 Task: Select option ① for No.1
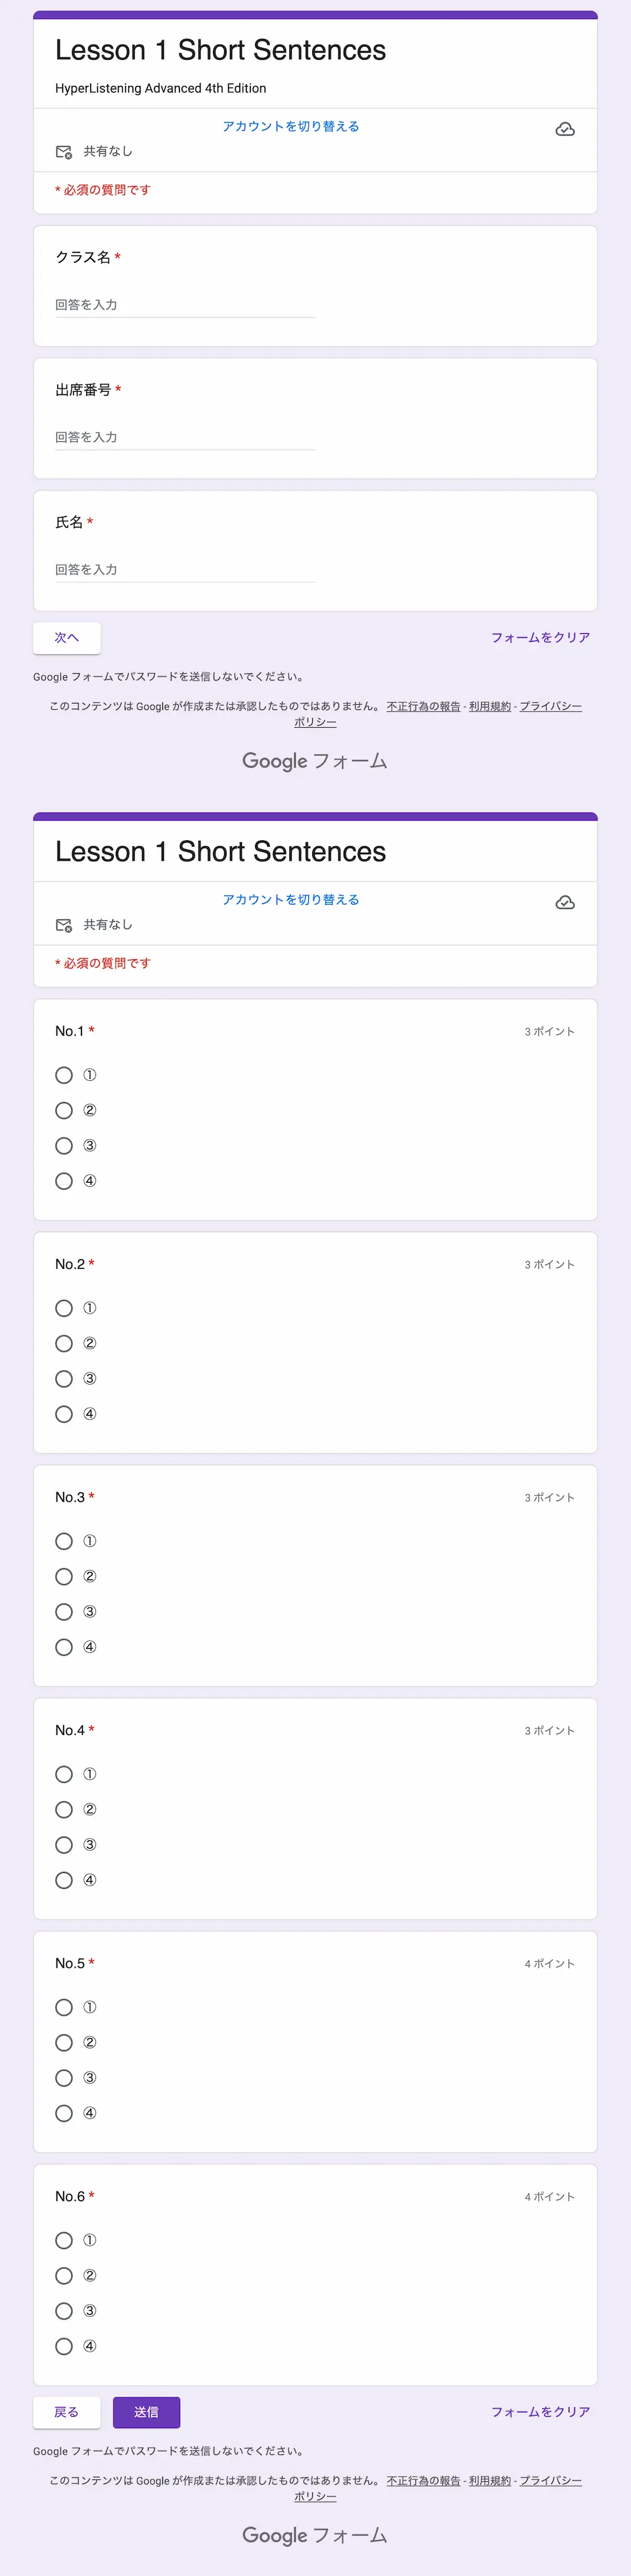click(x=64, y=1075)
